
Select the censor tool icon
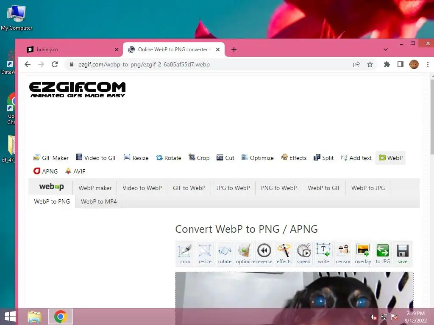tap(343, 254)
